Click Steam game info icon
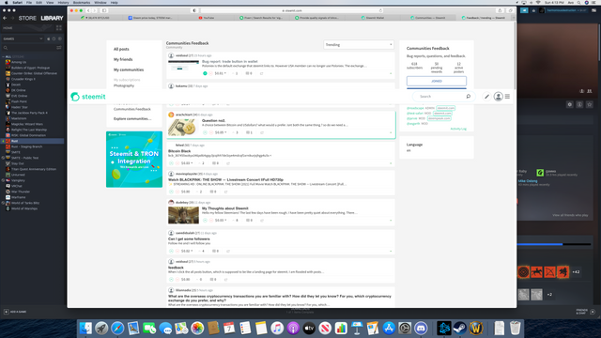This screenshot has height=338, width=601. click(579, 104)
